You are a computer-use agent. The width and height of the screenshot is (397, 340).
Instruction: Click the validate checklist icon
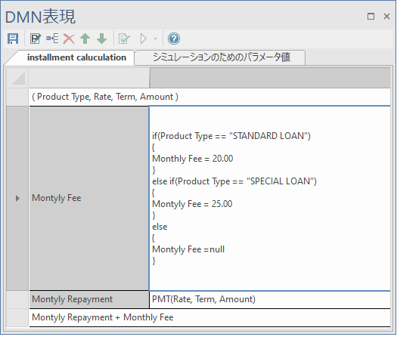(x=124, y=39)
